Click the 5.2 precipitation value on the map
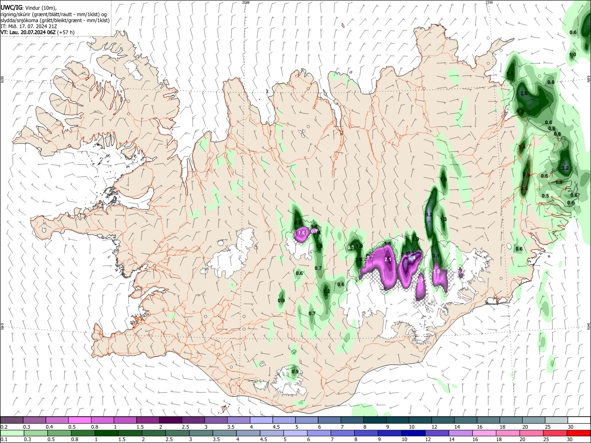Screen dimensions: 591x443 (x=428, y=215)
